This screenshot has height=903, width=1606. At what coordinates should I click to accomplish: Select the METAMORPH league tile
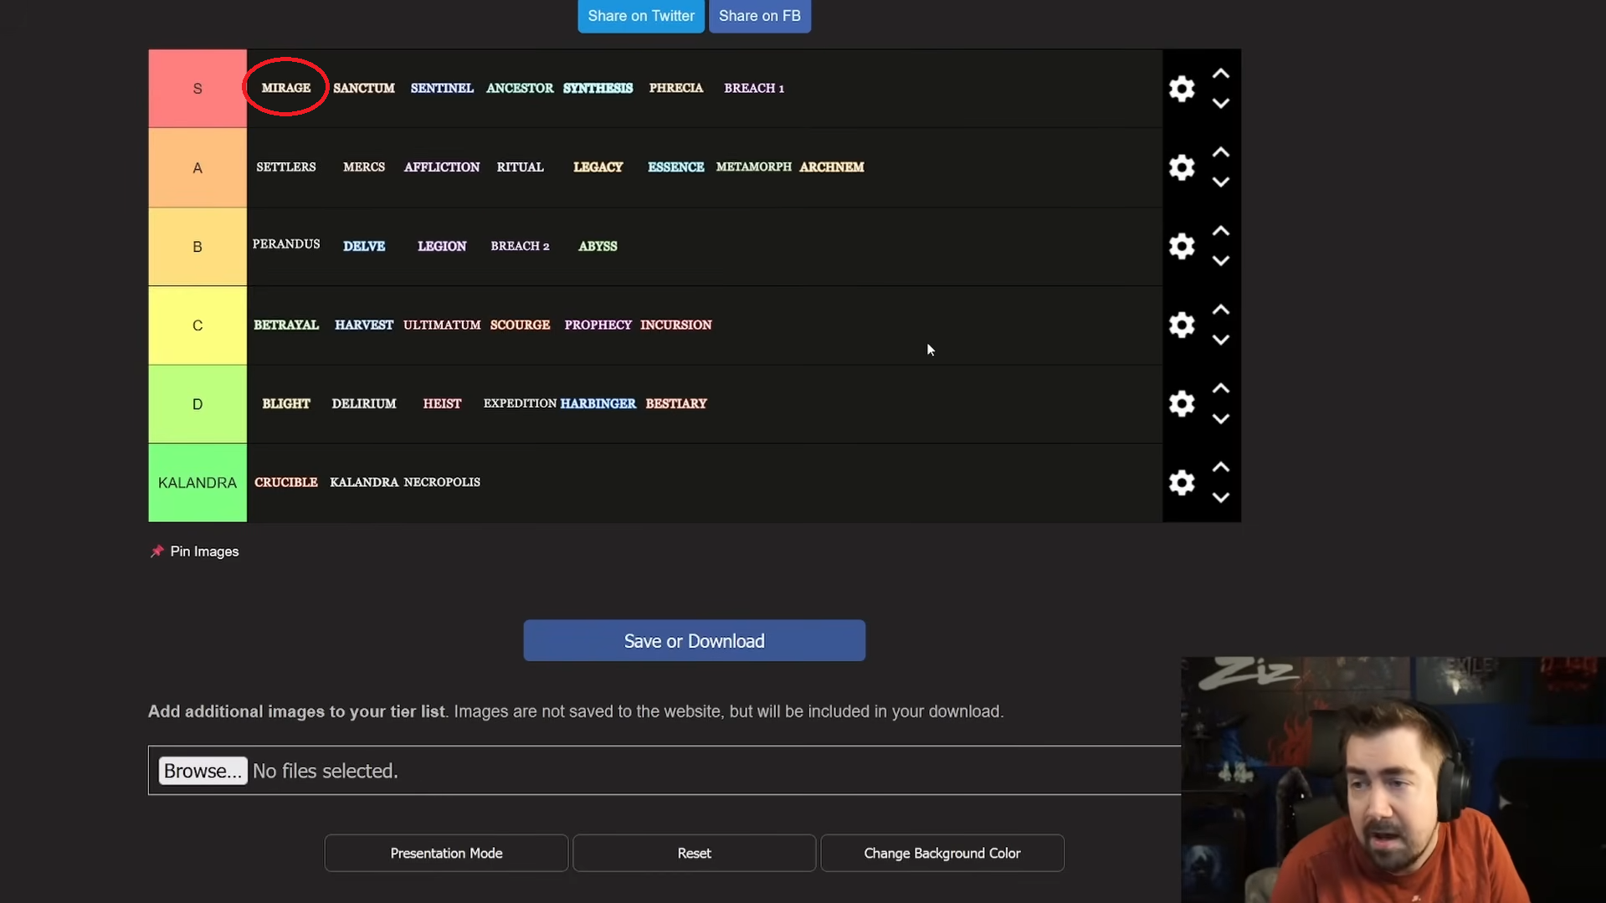(754, 167)
